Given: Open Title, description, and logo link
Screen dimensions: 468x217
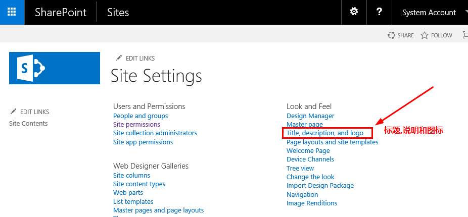Looking at the screenshot, I should pos(325,133).
